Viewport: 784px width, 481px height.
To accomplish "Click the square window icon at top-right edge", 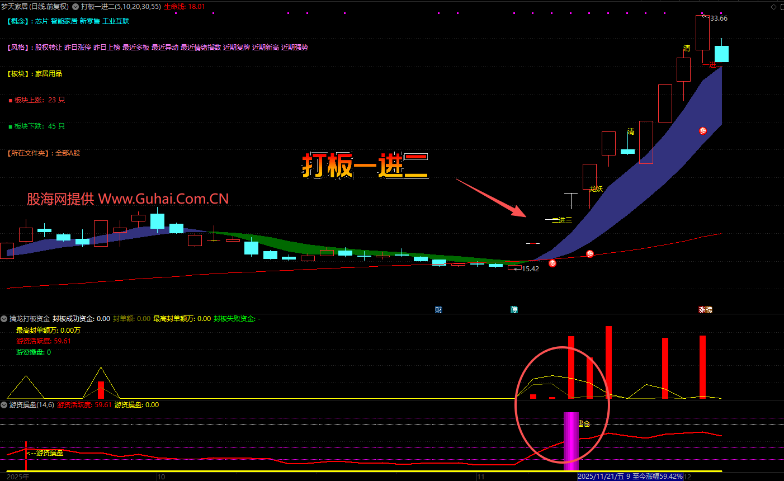I will (782, 7).
